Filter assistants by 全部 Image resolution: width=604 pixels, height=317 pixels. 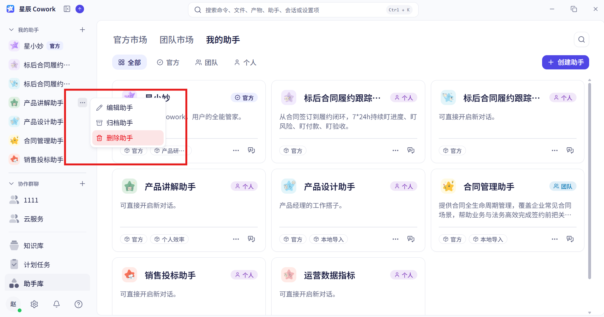click(130, 62)
